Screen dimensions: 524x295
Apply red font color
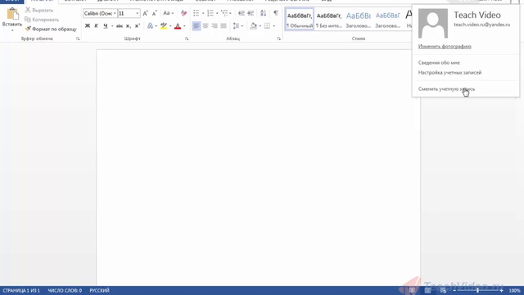[178, 25]
